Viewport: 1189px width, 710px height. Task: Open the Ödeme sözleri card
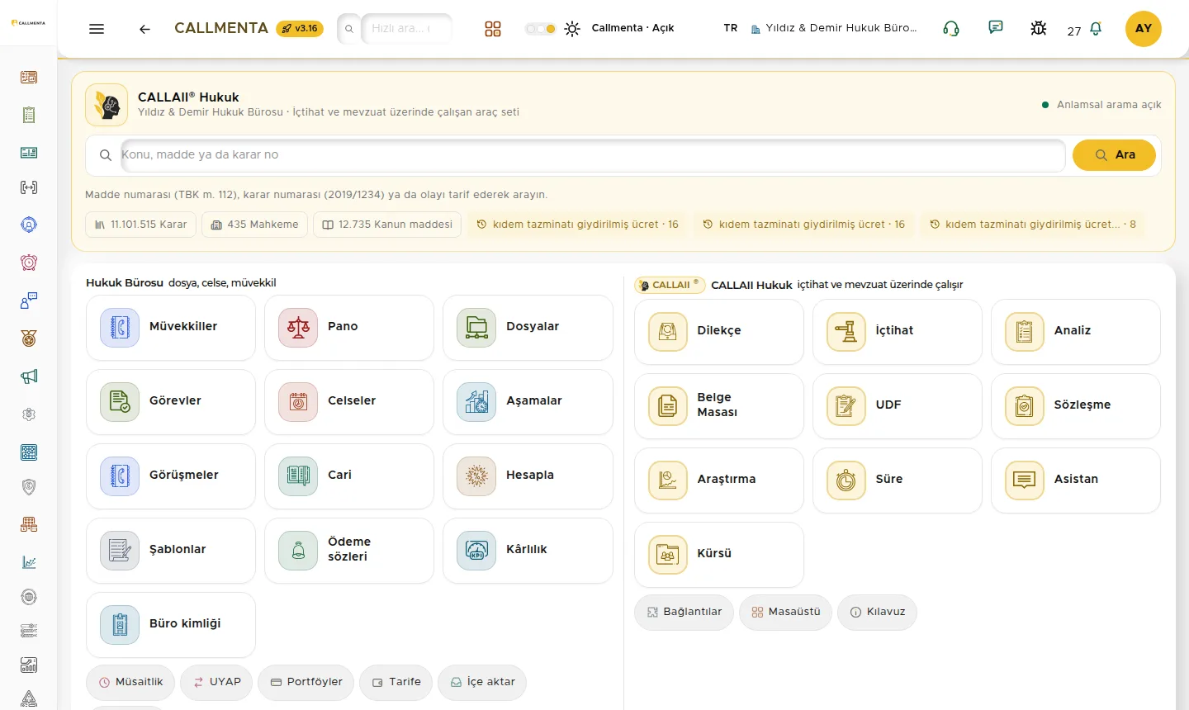point(349,551)
